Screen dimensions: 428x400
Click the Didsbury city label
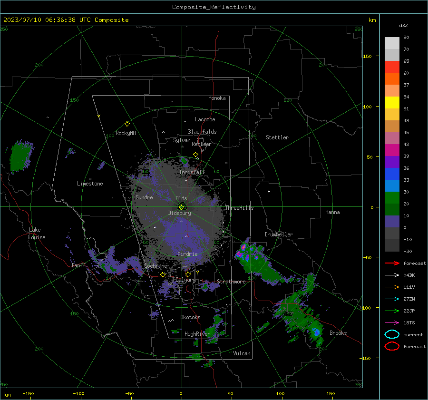(179, 213)
